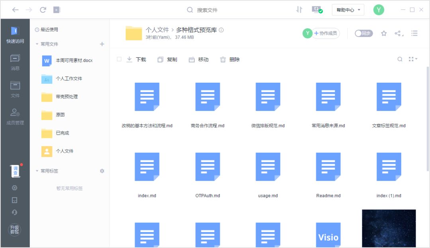Click the 删除 delete button

(230, 59)
